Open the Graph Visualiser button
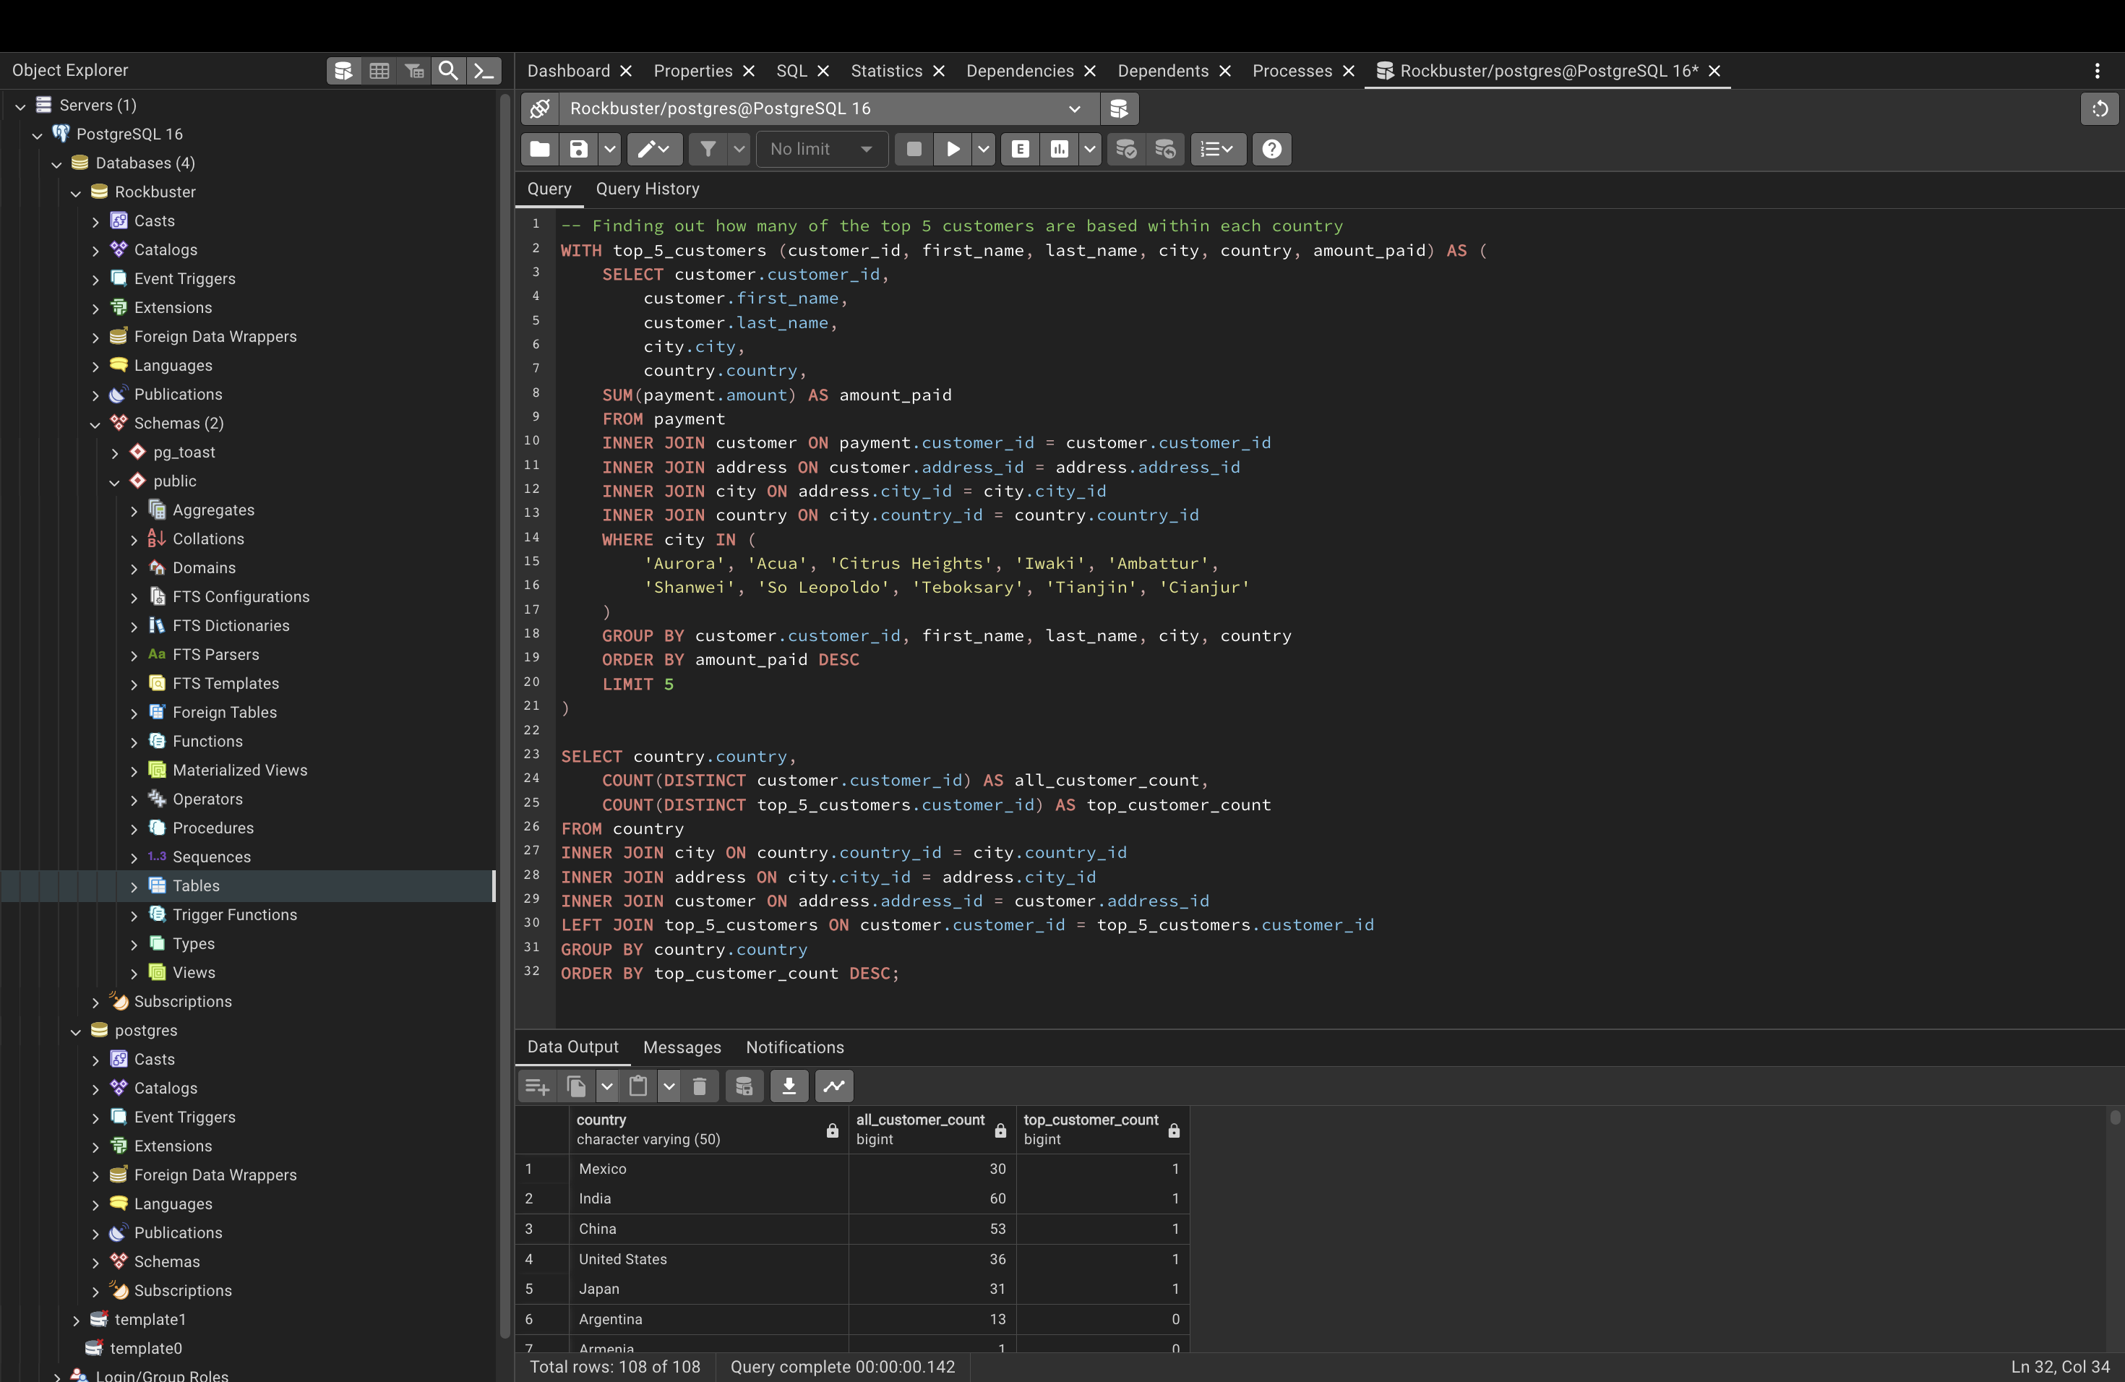 coord(833,1086)
